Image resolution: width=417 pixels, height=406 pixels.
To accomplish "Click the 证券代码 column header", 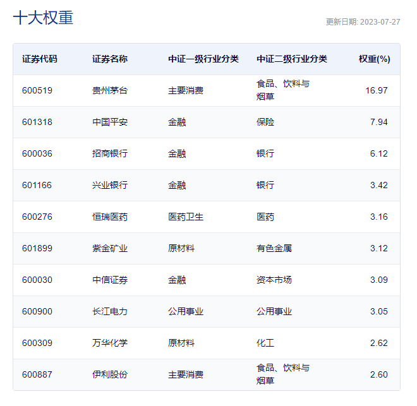I will click(x=40, y=59).
